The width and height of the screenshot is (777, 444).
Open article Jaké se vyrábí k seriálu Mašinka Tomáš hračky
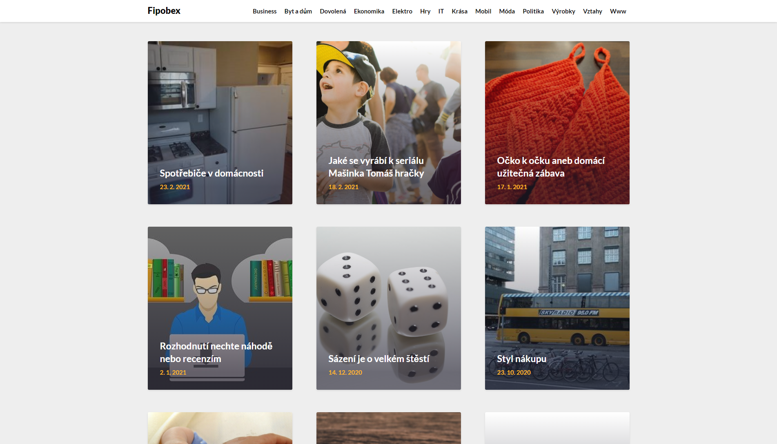376,167
